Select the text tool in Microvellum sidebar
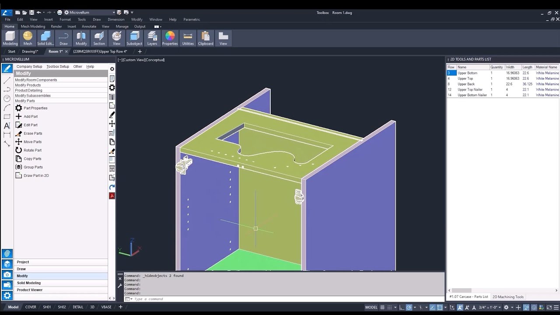The height and width of the screenshot is (315, 560). pyautogui.click(x=7, y=126)
